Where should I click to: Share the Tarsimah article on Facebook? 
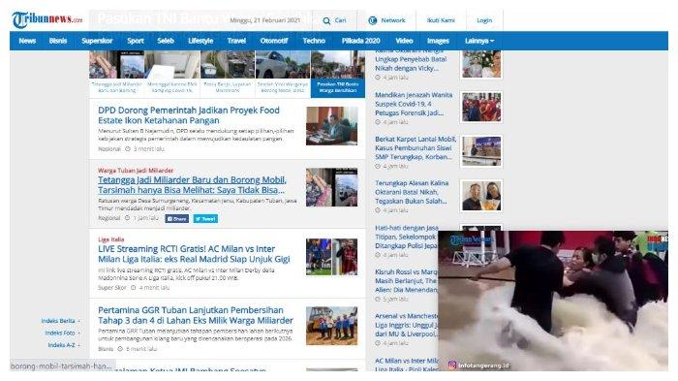pos(177,219)
